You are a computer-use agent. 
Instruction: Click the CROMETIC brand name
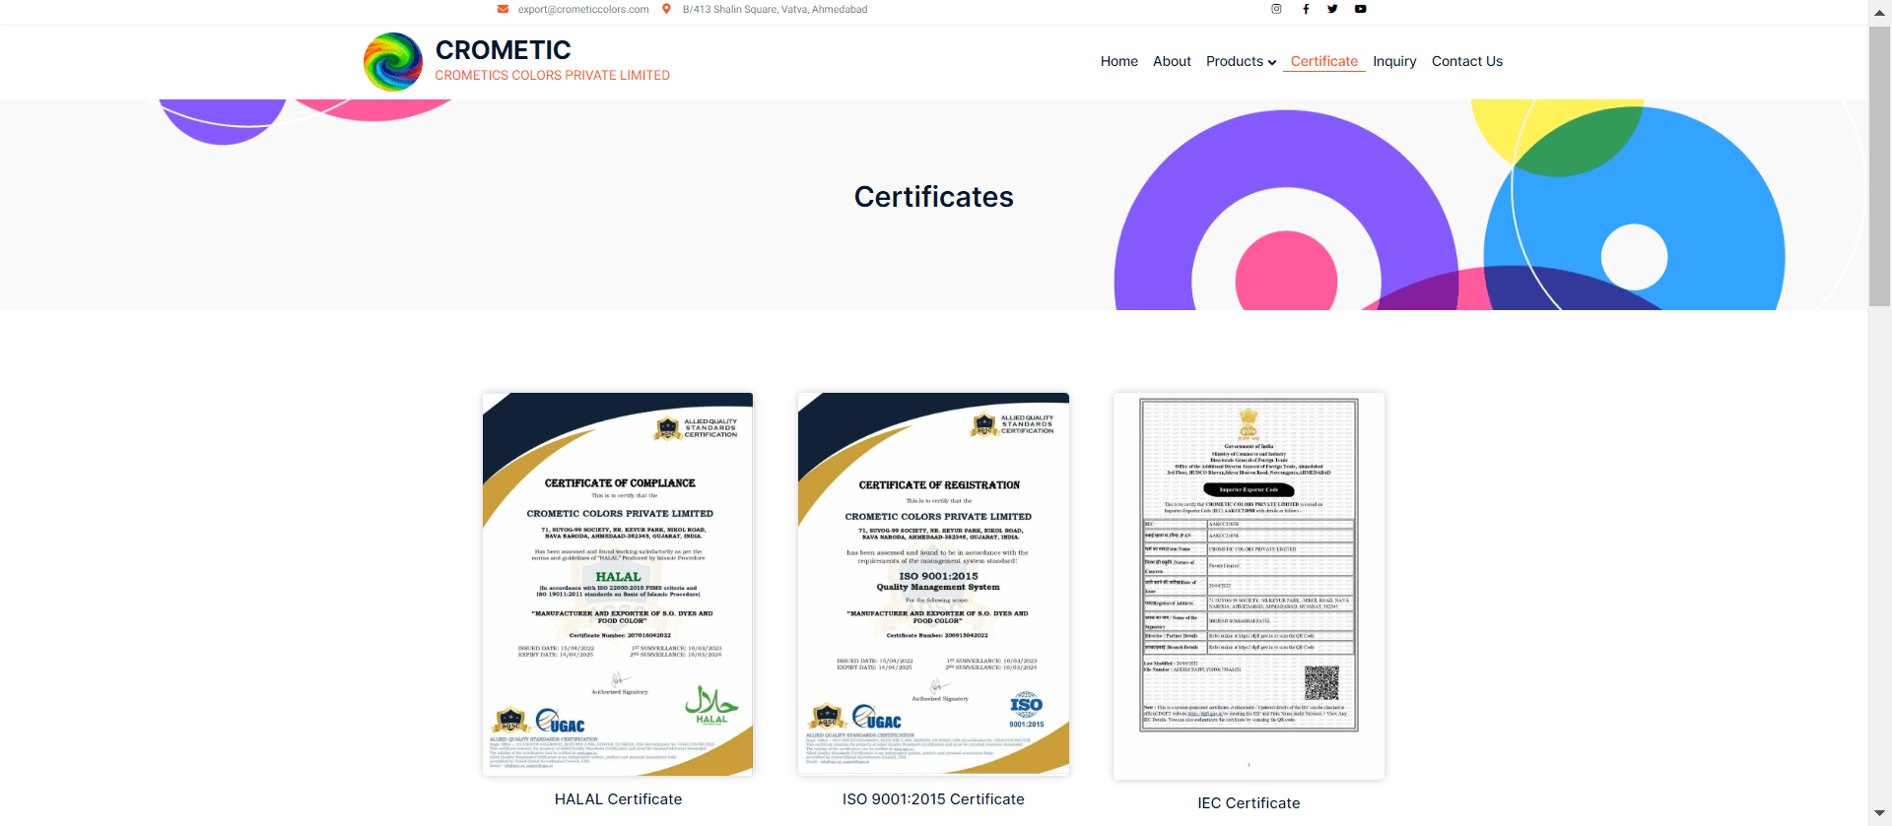pyautogui.click(x=503, y=50)
